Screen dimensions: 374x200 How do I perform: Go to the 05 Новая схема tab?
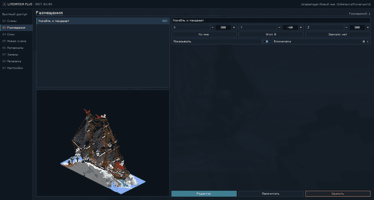pos(16,41)
